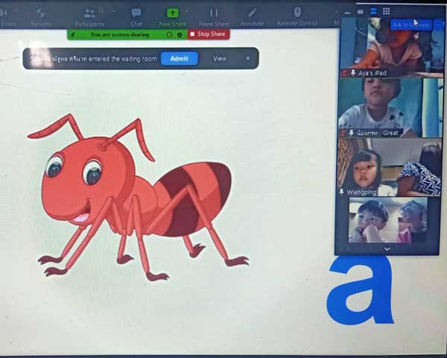This screenshot has width=447, height=358.
Task: Click muted mic icon on Aya's iPad
Action: coord(344,73)
